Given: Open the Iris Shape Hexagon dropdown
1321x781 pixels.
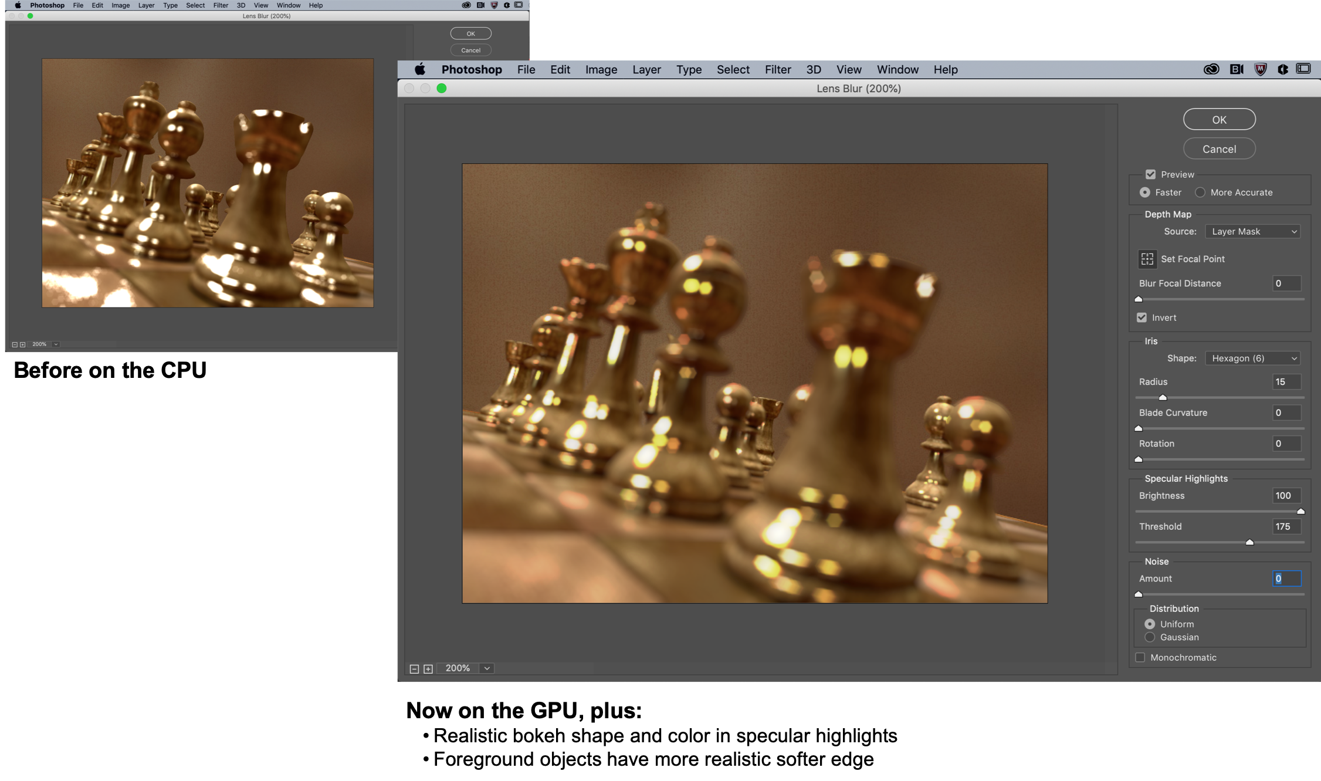Looking at the screenshot, I should 1252,359.
